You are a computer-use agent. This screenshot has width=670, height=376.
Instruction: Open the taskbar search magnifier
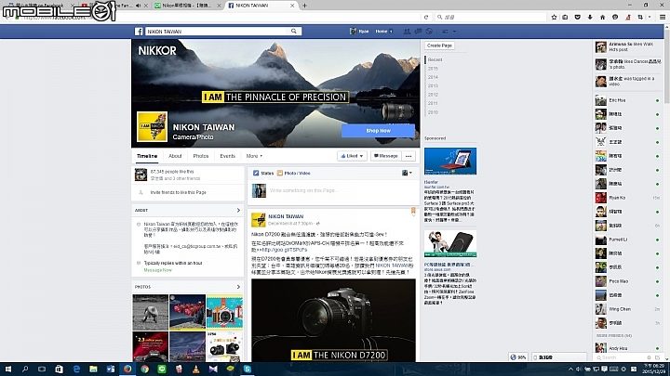25,370
